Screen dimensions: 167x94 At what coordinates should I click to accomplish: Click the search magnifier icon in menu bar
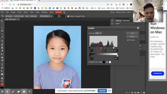click(x=64, y=12)
